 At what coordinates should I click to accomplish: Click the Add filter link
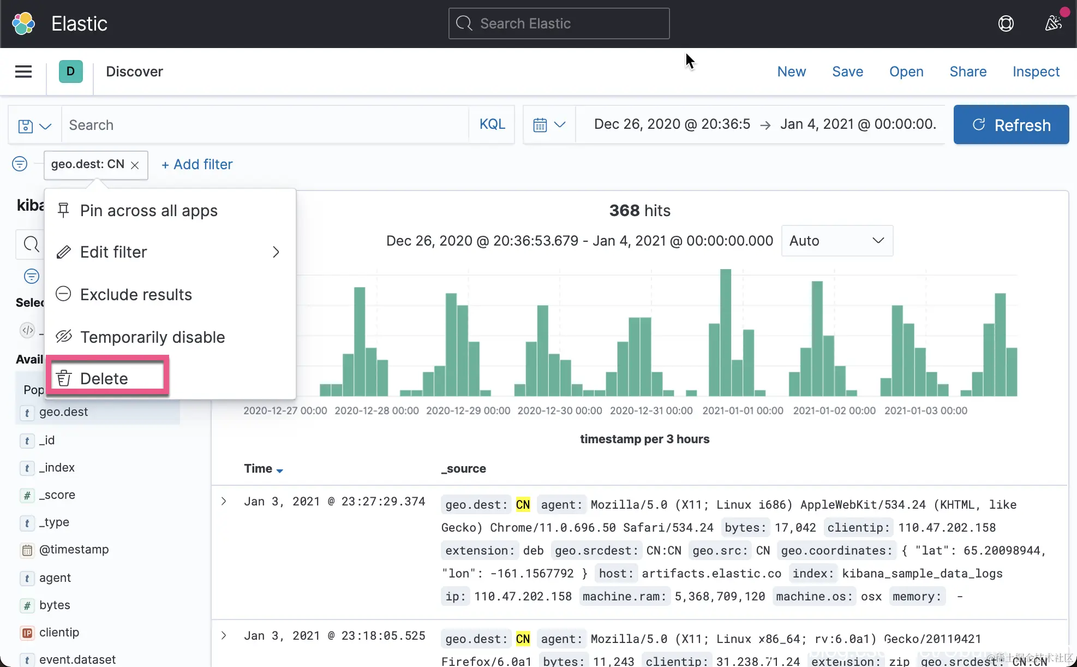coord(197,164)
